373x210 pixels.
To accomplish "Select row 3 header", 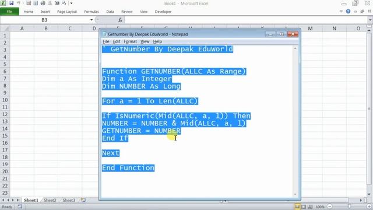I will [x=5, y=50].
